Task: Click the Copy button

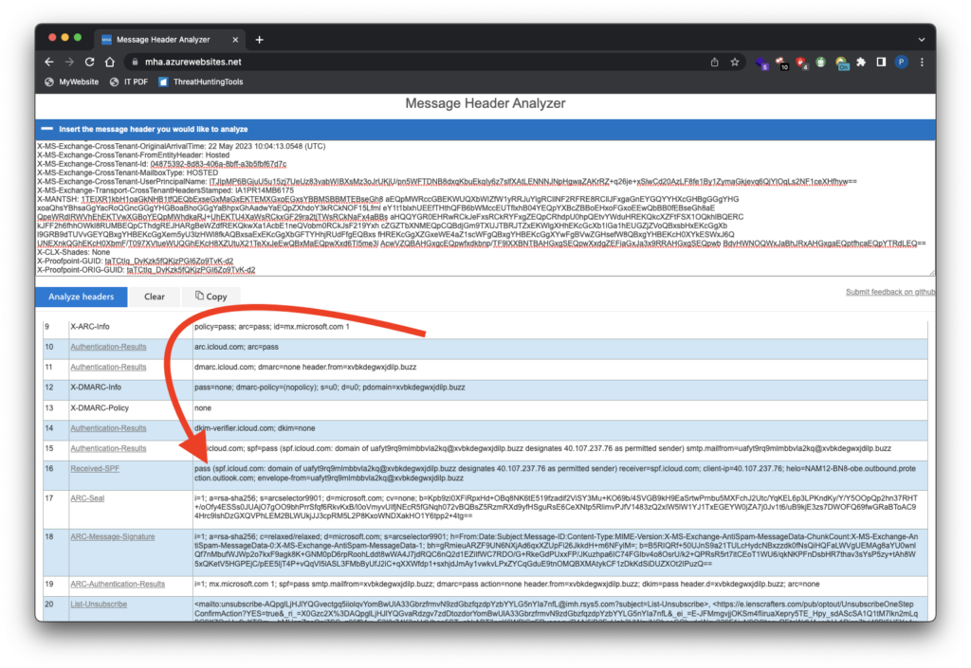Action: point(211,297)
